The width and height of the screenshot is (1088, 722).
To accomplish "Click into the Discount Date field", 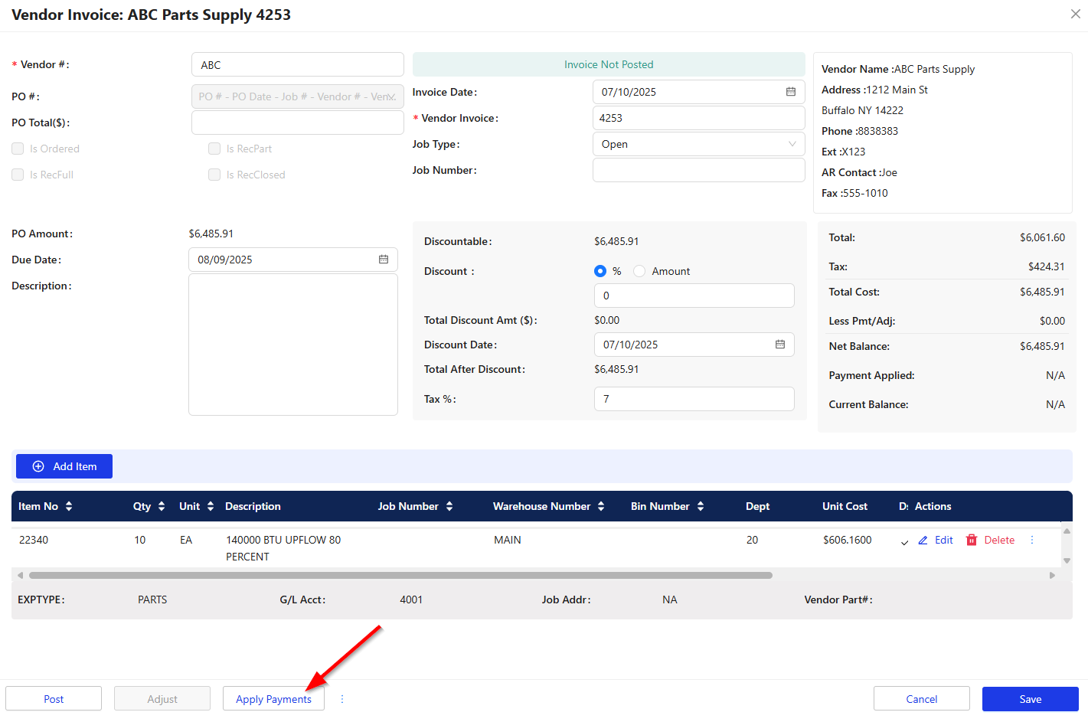I will point(694,345).
